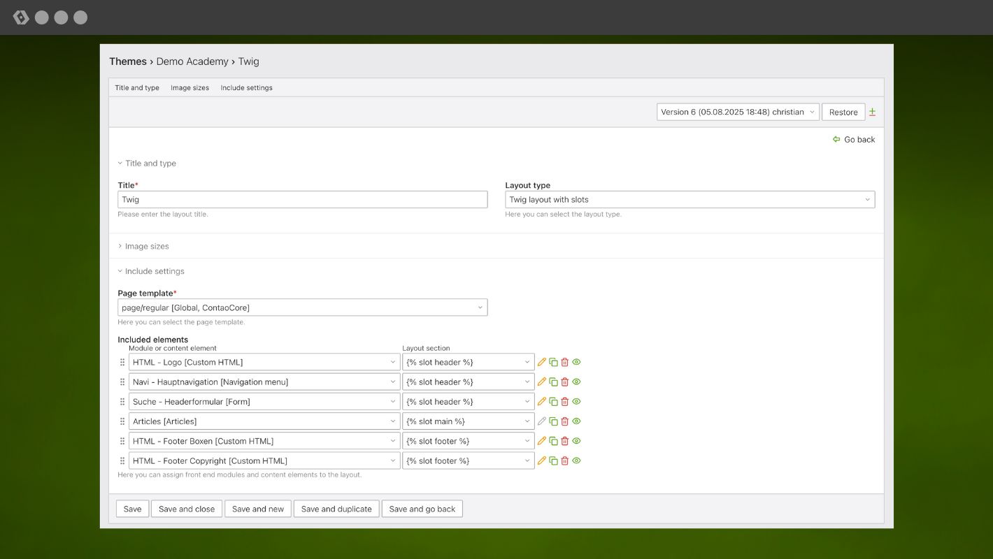Copy the Articles element row

pyautogui.click(x=553, y=421)
